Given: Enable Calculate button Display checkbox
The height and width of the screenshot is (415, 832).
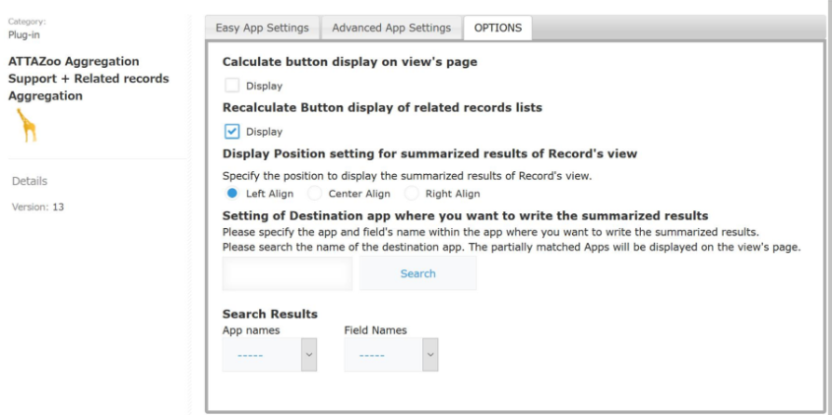Looking at the screenshot, I should [x=232, y=86].
